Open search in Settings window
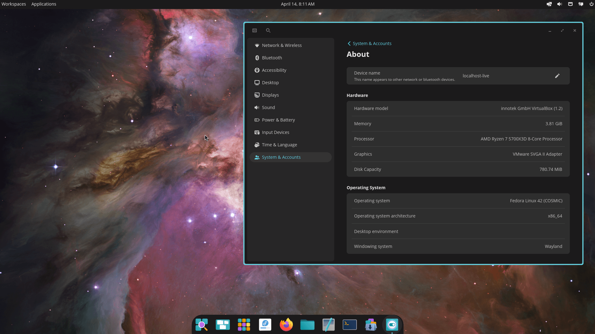 pyautogui.click(x=268, y=30)
